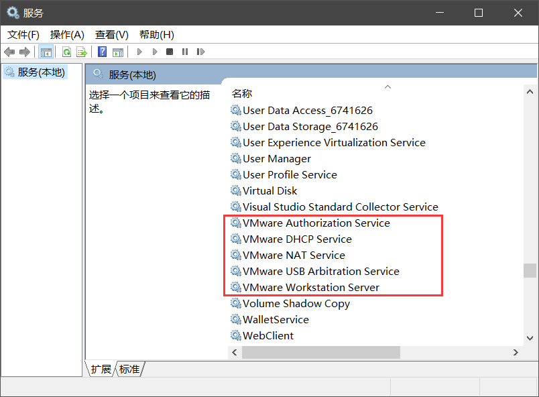Click the 服务 title bar gear icon
Image resolution: width=539 pixels, height=397 pixels.
pyautogui.click(x=13, y=13)
